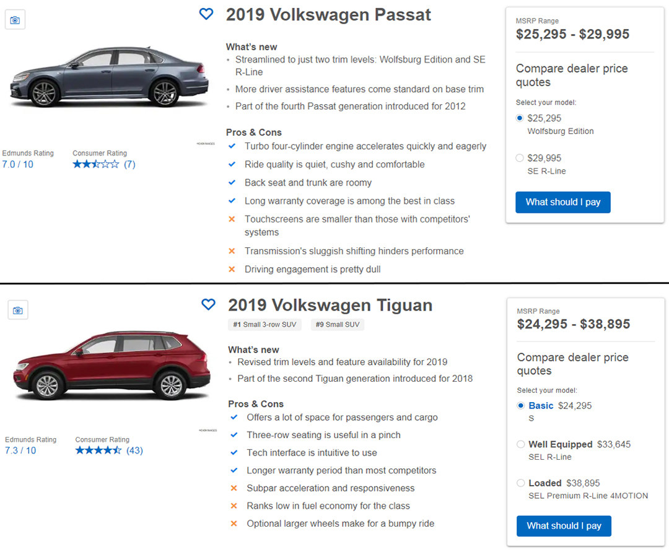
Task: Open Passat photo gallery camera icon
Action: (15, 20)
